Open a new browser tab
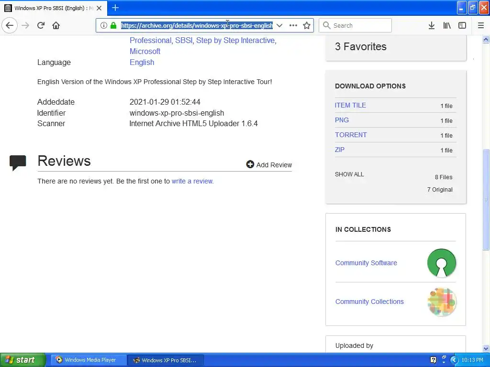490x367 pixels. point(115,8)
